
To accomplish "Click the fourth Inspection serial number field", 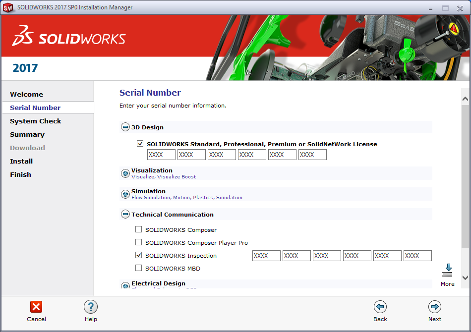I will [357, 256].
